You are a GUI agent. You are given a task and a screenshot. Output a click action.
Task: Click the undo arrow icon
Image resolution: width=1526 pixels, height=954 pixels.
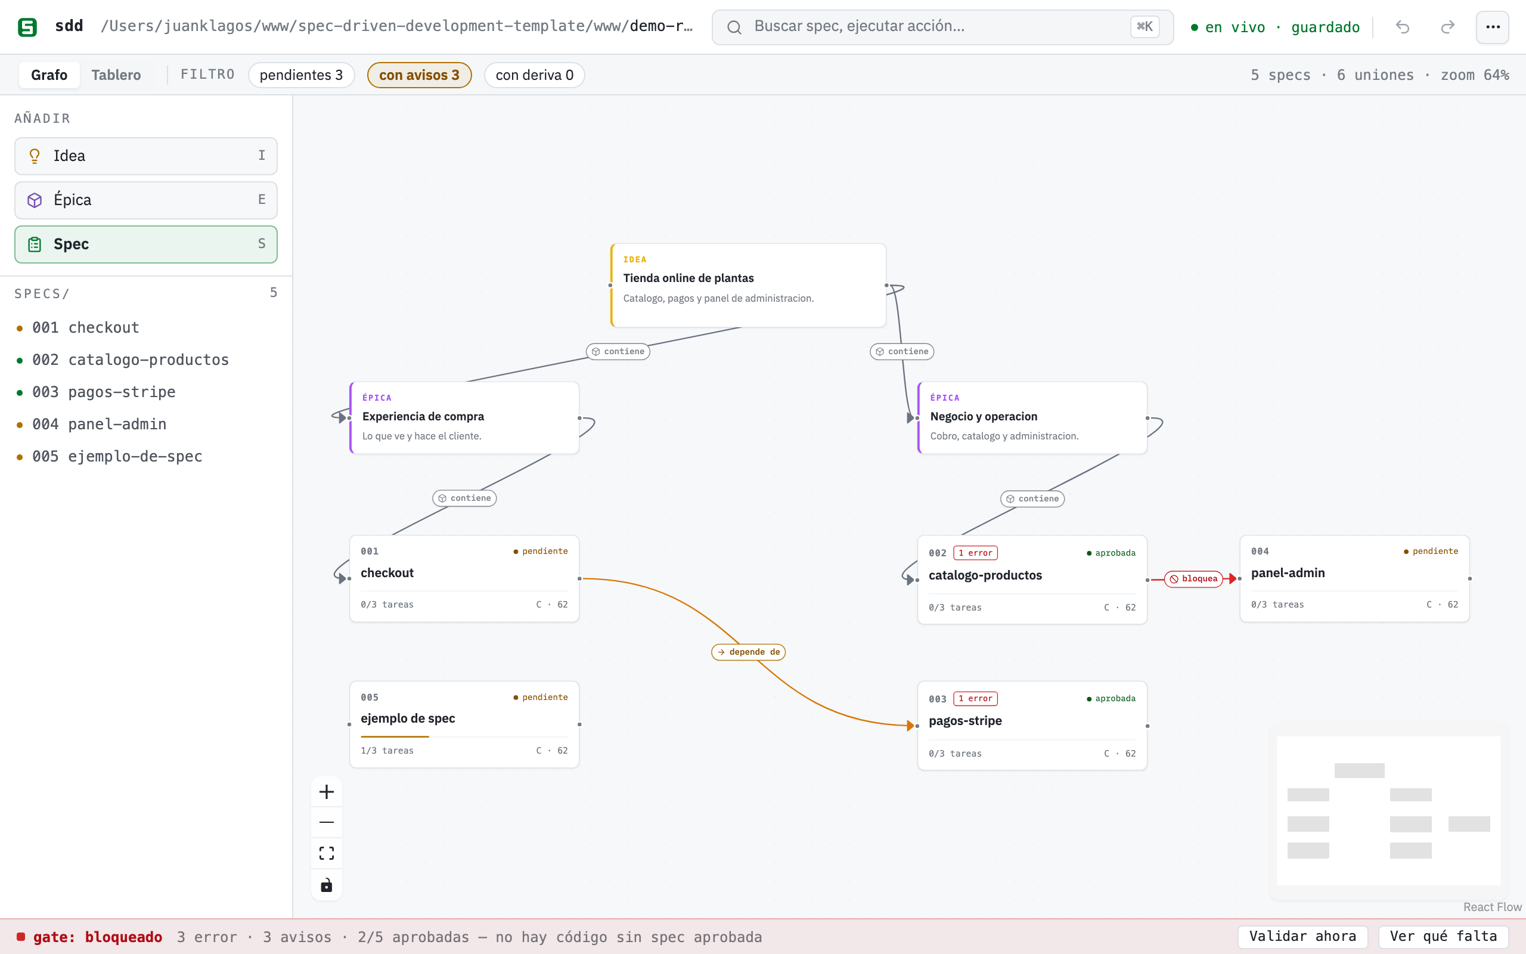1403,27
